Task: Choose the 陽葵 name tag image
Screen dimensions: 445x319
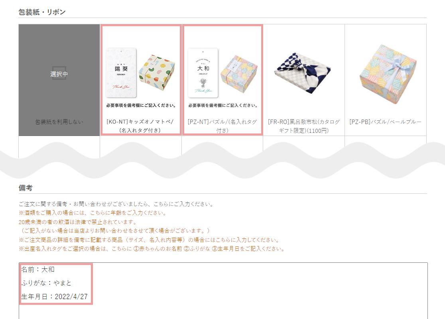Action: point(121,73)
